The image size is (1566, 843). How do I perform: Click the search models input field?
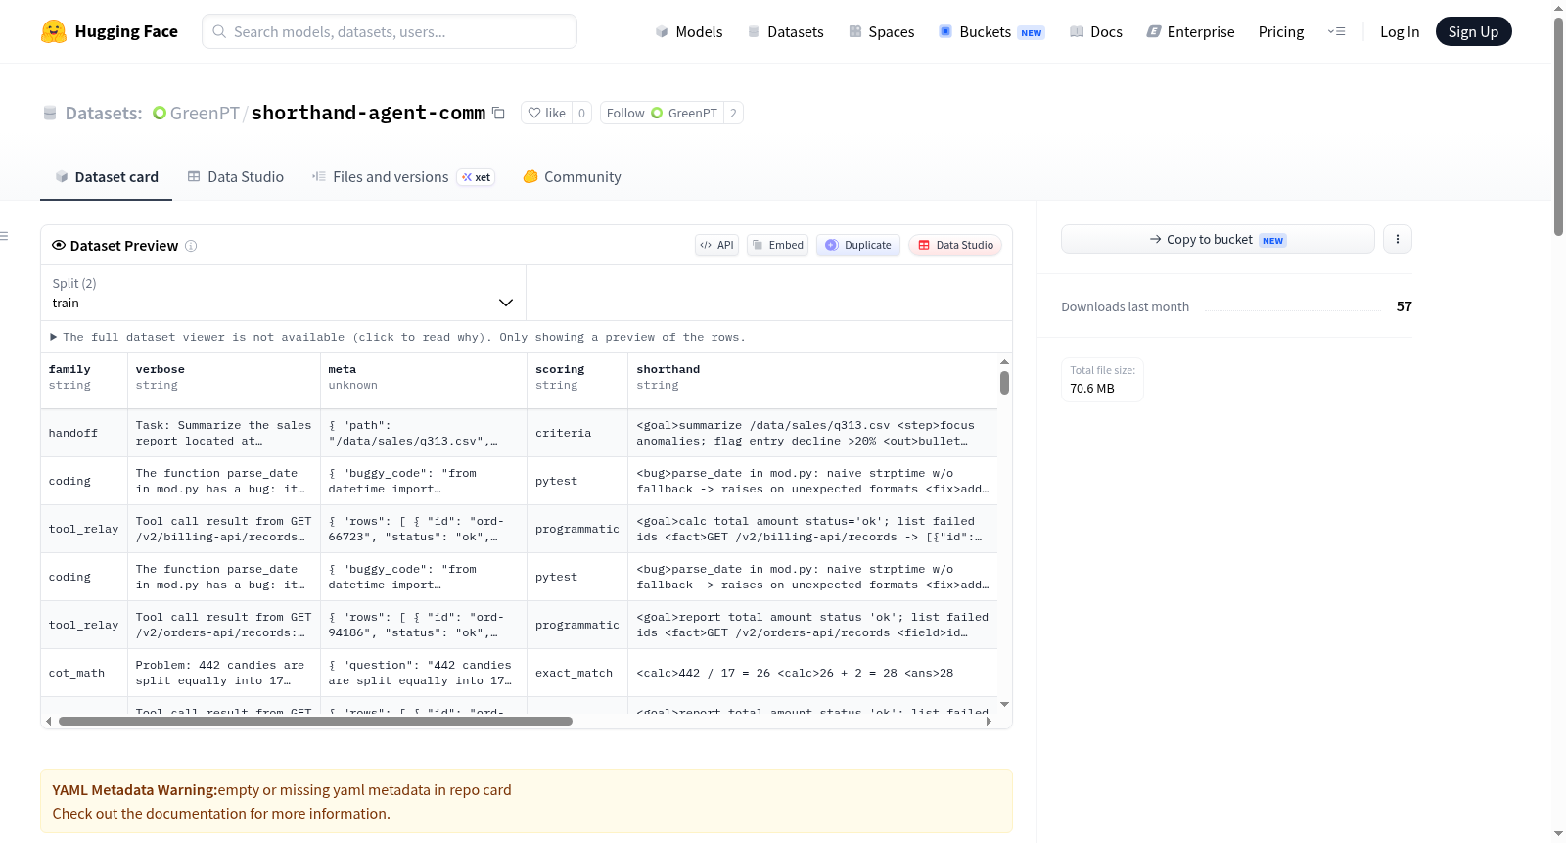[x=390, y=31]
